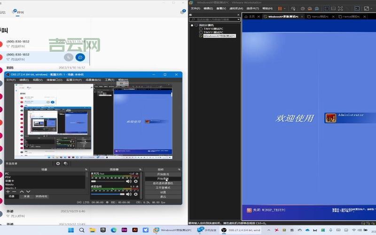Open VMware File menu

coord(196,8)
